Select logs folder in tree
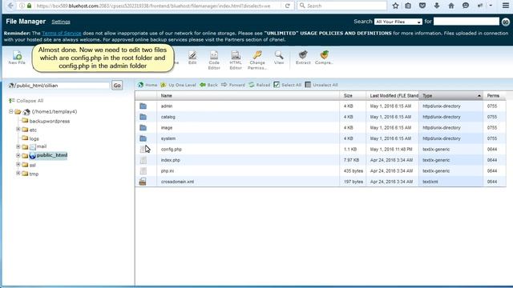The image size is (513, 288). pyautogui.click(x=34, y=138)
